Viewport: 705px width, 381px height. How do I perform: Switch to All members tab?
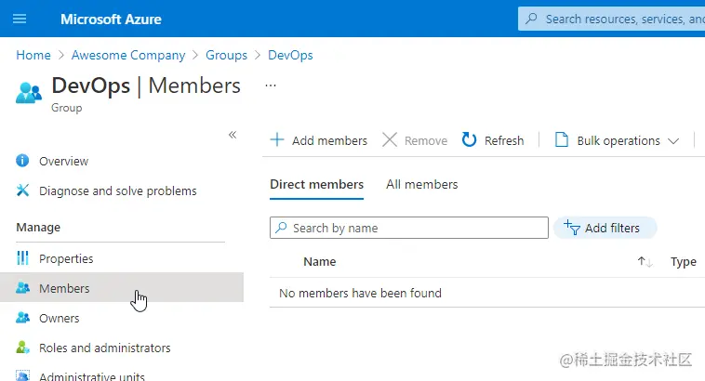[x=421, y=185]
